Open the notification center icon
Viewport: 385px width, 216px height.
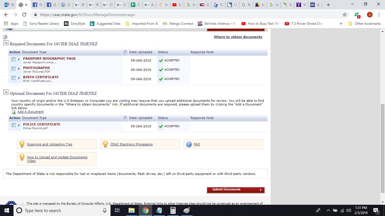376,210
